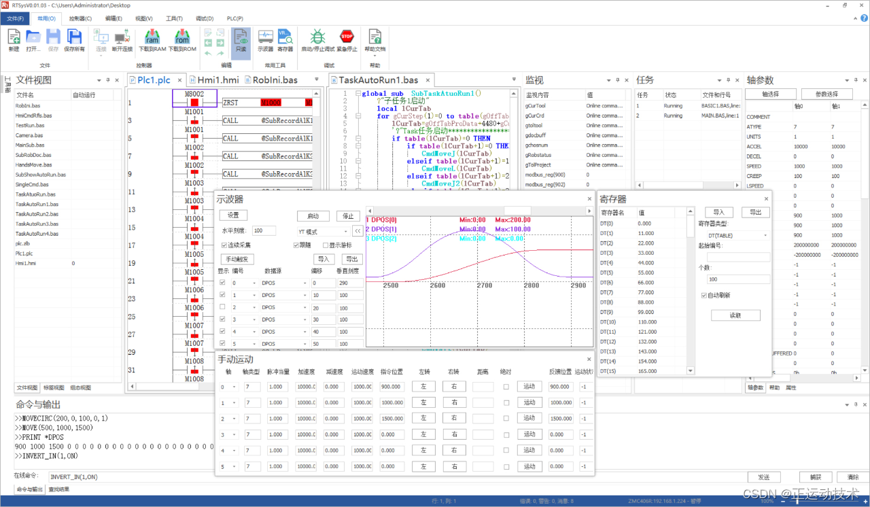Open DPOS data source dropdown for channel 3
This screenshot has width=870, height=507.
(x=284, y=319)
